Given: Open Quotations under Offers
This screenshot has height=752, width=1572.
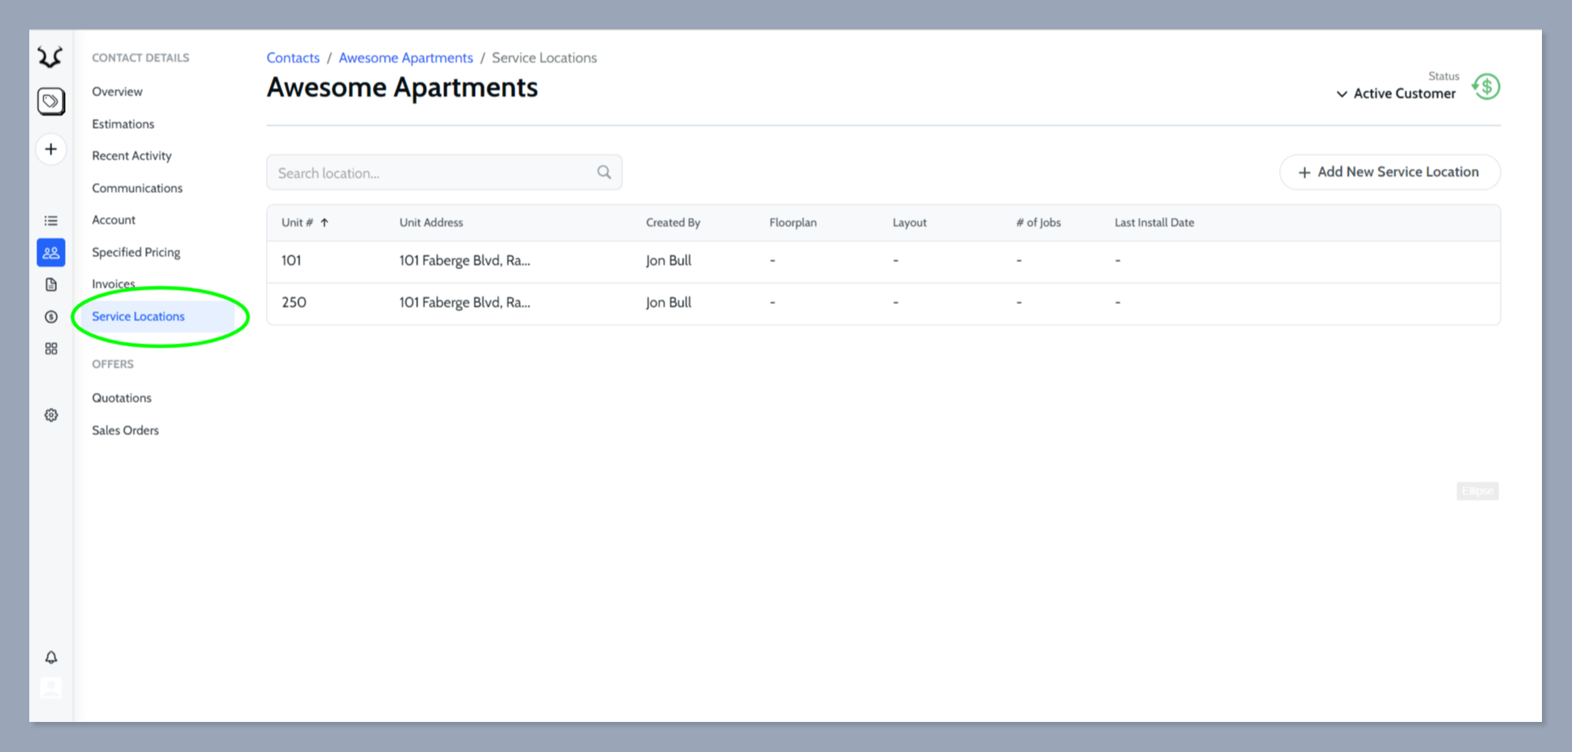Looking at the screenshot, I should [121, 398].
